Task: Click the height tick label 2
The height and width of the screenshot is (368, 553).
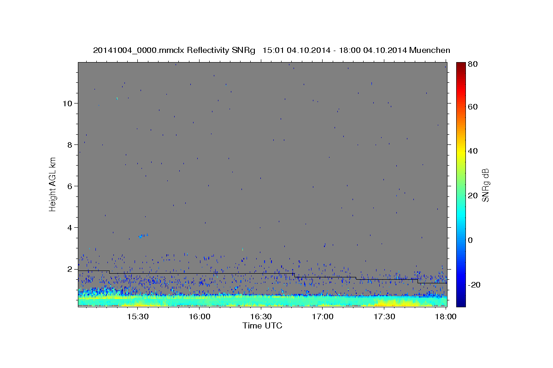Action: (x=71, y=269)
